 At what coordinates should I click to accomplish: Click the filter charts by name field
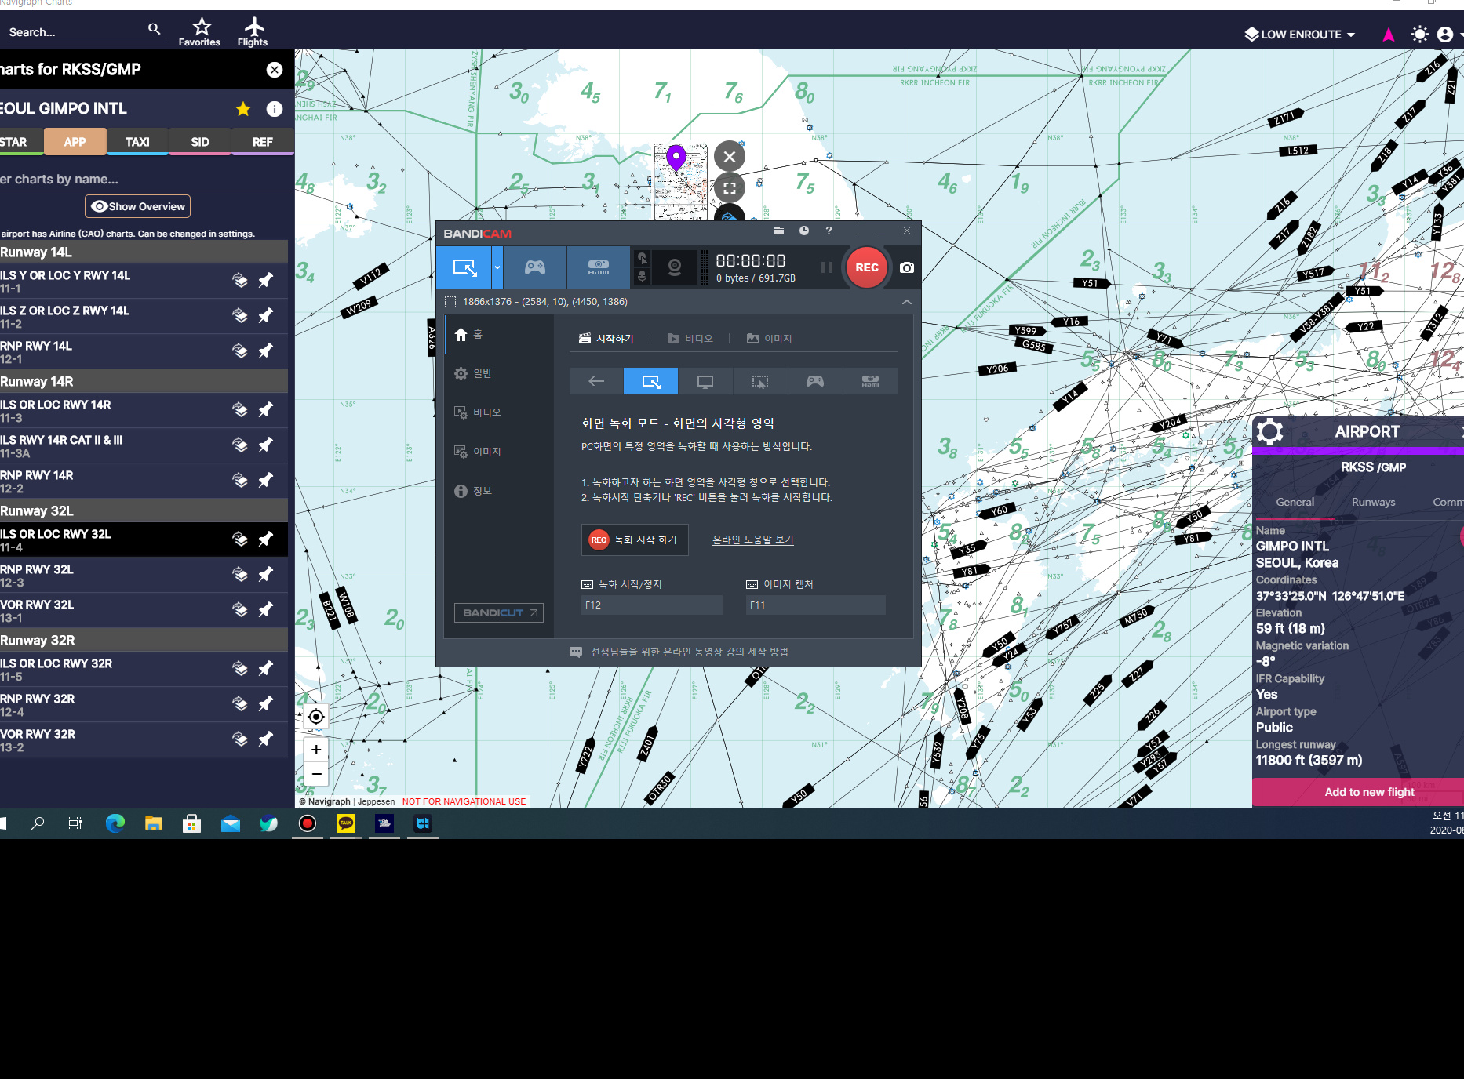[145, 179]
